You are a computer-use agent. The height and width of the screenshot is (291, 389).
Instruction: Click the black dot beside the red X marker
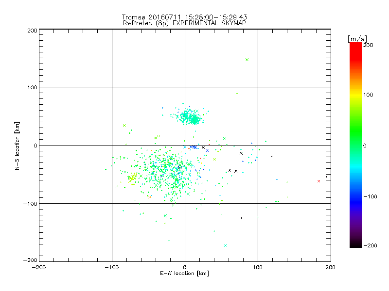tap(326, 177)
